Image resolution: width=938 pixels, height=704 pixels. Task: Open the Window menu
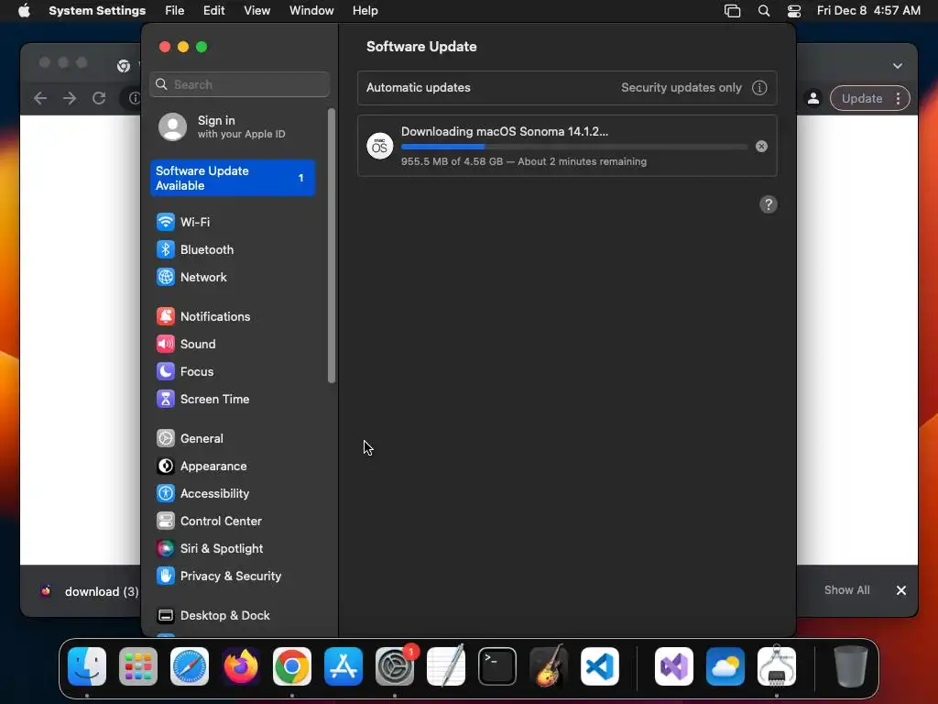311,11
